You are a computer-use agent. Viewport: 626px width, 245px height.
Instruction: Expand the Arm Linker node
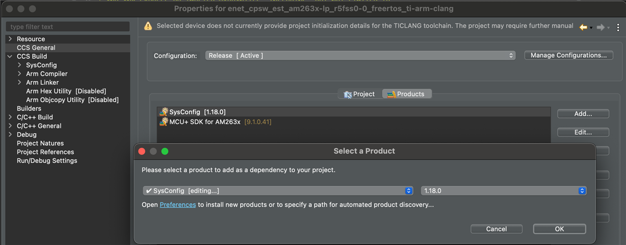pos(20,82)
